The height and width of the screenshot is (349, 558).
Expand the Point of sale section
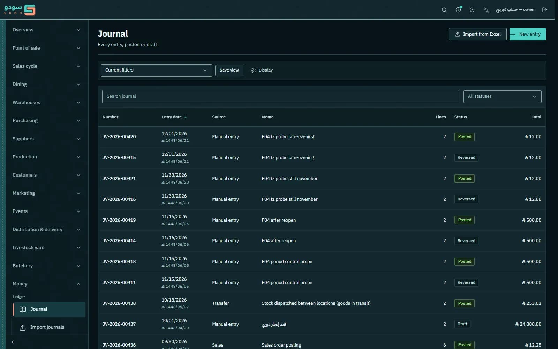46,48
